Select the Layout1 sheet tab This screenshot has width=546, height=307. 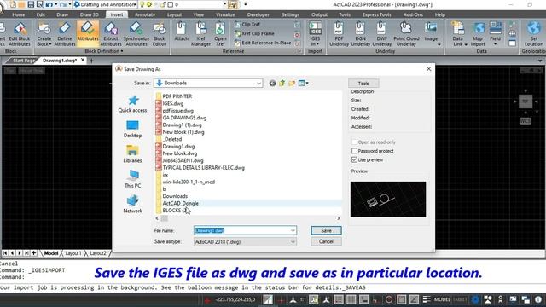[73, 253]
